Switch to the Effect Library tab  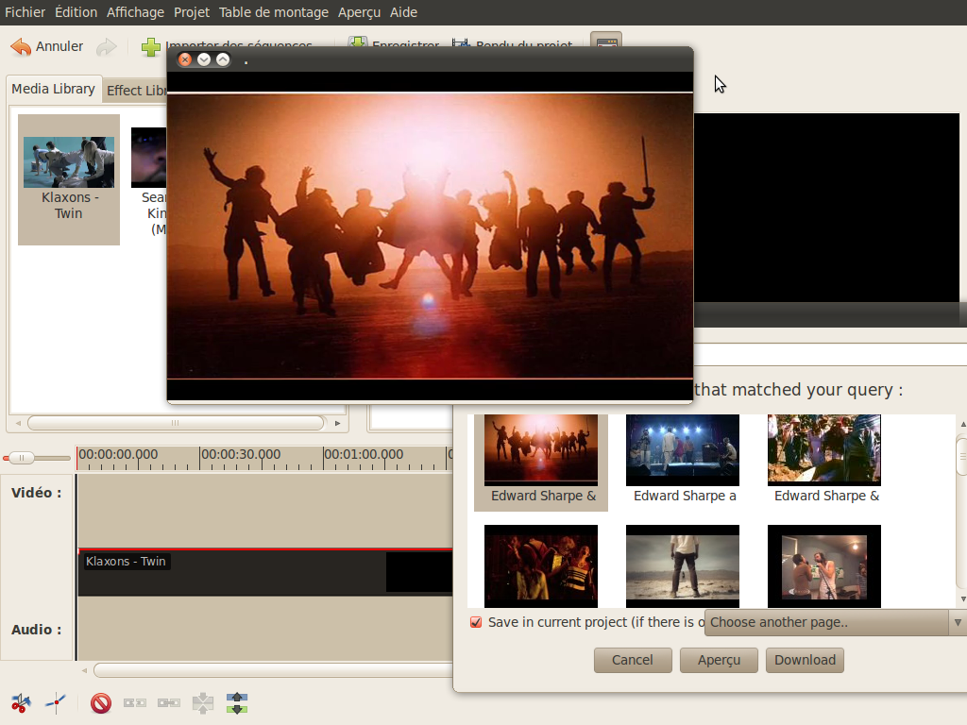tap(136, 91)
